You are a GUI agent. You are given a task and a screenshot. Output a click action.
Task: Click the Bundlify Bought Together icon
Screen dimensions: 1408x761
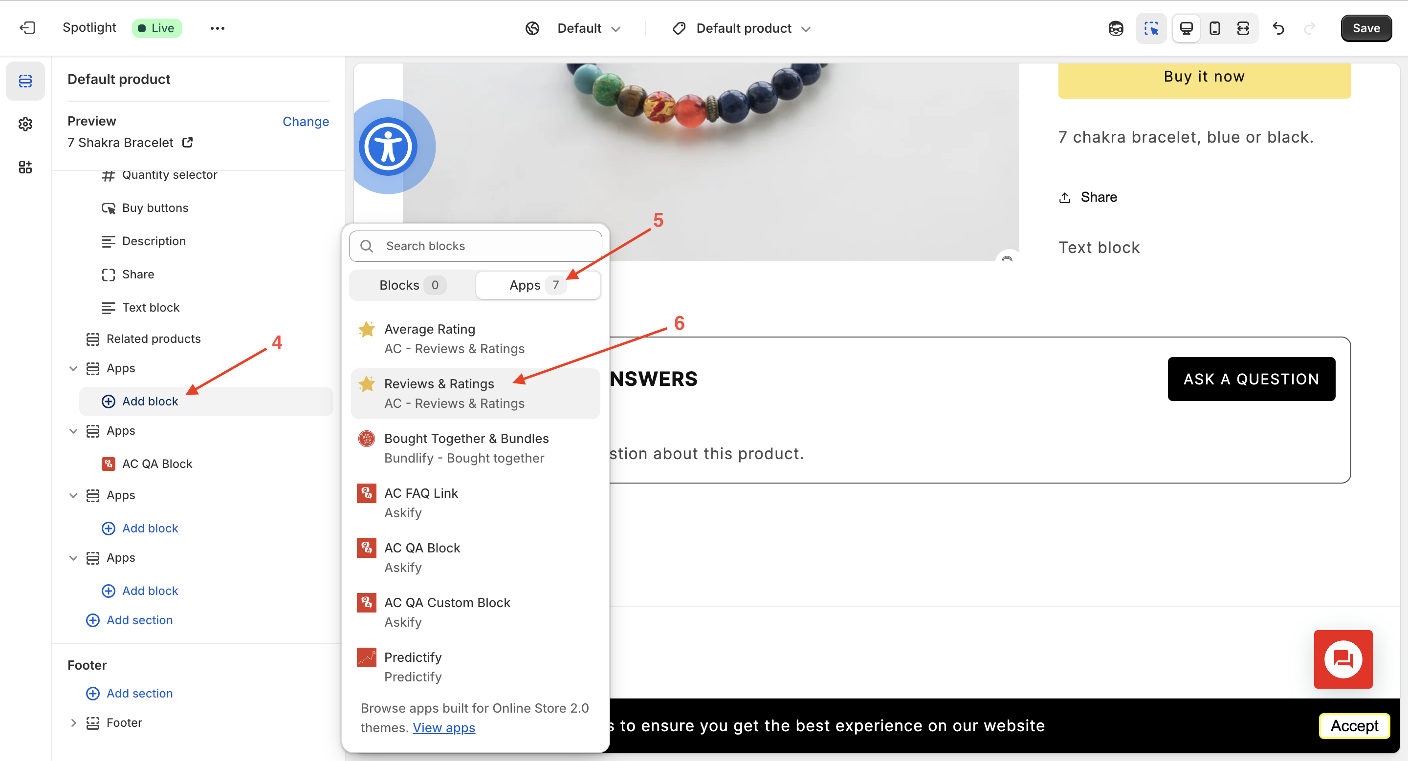(366, 438)
